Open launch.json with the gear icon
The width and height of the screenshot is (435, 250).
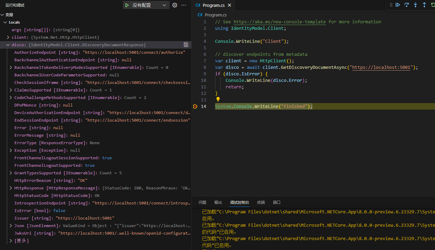click(175, 5)
